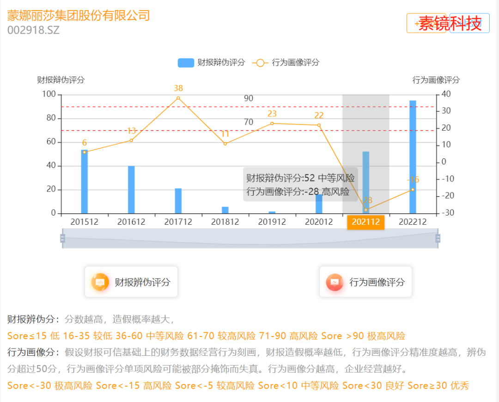Image resolution: width=499 pixels, height=402 pixels.
Task: Click the line point labeled -28
Action: (366, 210)
